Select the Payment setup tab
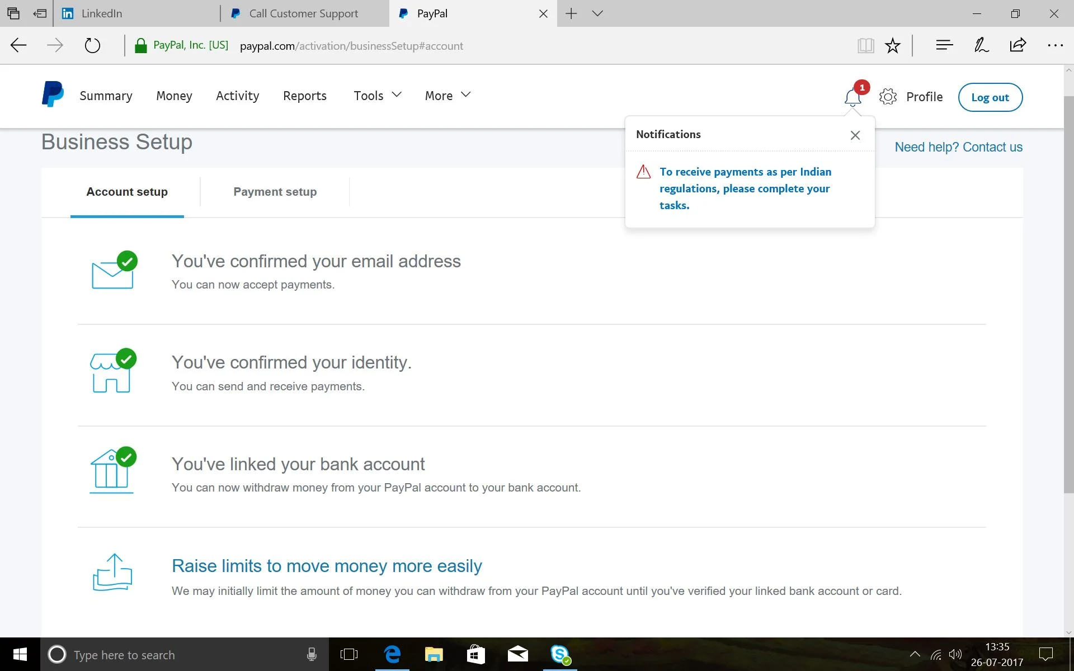1074x671 pixels. click(x=275, y=192)
